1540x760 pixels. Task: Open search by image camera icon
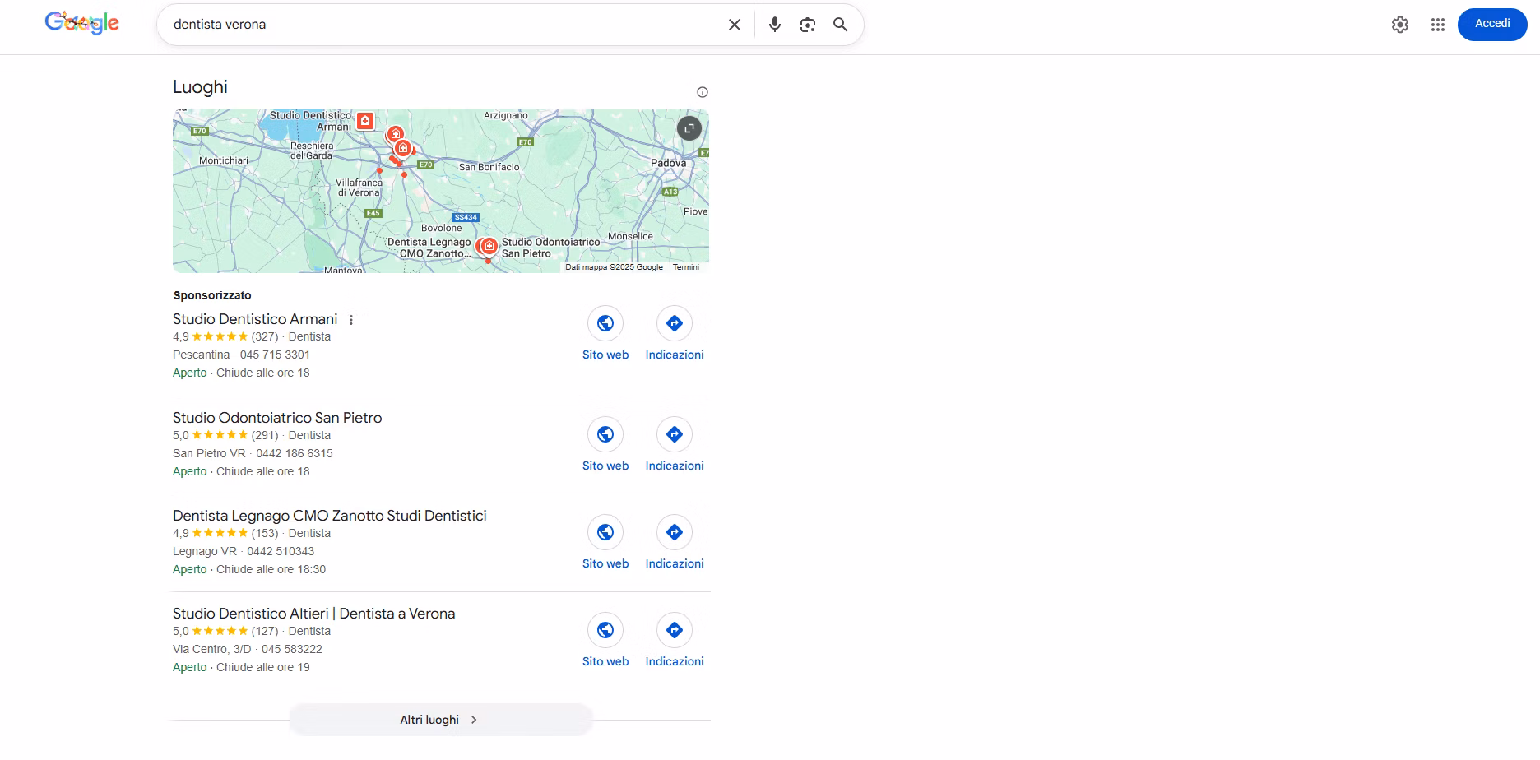coord(808,25)
